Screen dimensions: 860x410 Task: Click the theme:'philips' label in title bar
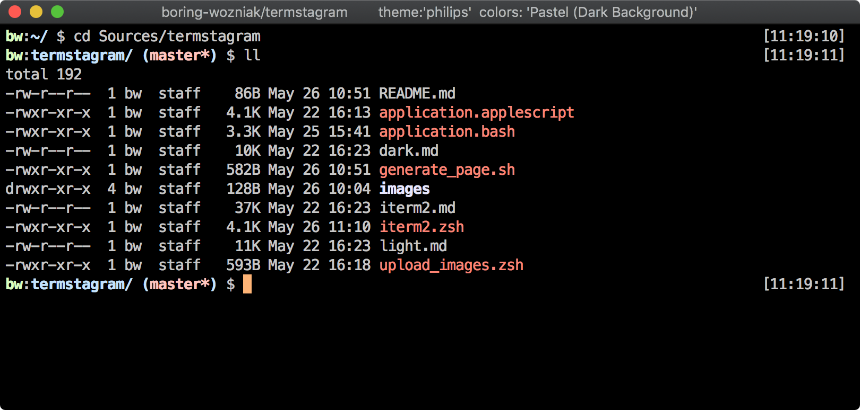coord(424,12)
